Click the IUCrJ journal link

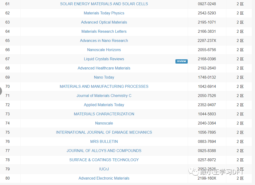pos(104,169)
